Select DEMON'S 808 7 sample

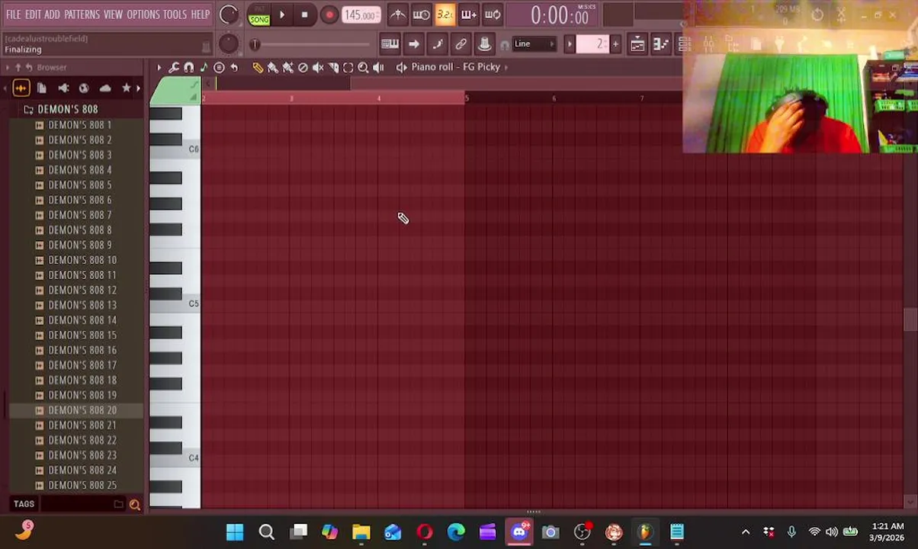[79, 215]
